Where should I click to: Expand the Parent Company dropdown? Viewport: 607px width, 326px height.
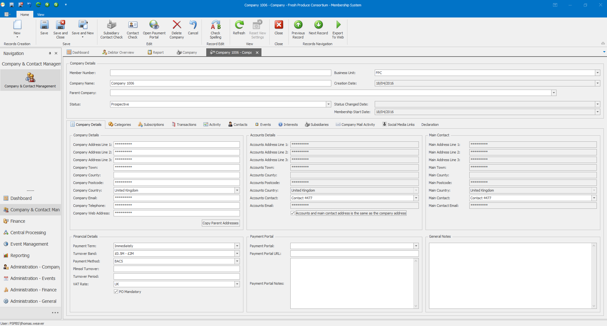[x=554, y=93]
